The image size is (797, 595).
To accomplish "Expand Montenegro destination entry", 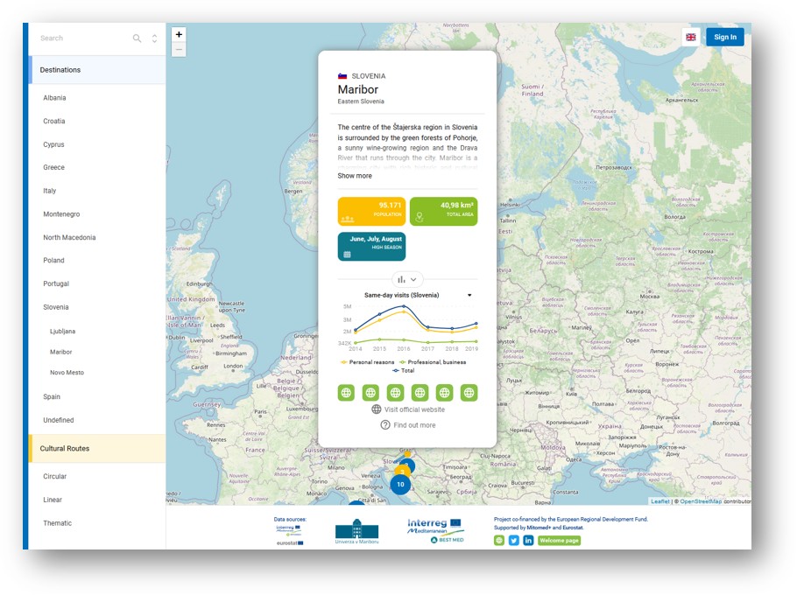I will click(x=61, y=214).
